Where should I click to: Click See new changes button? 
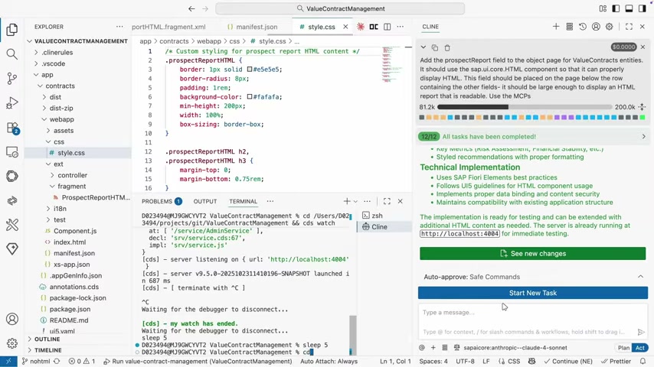(x=533, y=254)
